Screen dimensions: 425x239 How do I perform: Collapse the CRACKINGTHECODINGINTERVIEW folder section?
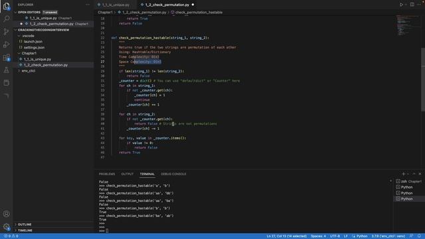click(x=15, y=30)
